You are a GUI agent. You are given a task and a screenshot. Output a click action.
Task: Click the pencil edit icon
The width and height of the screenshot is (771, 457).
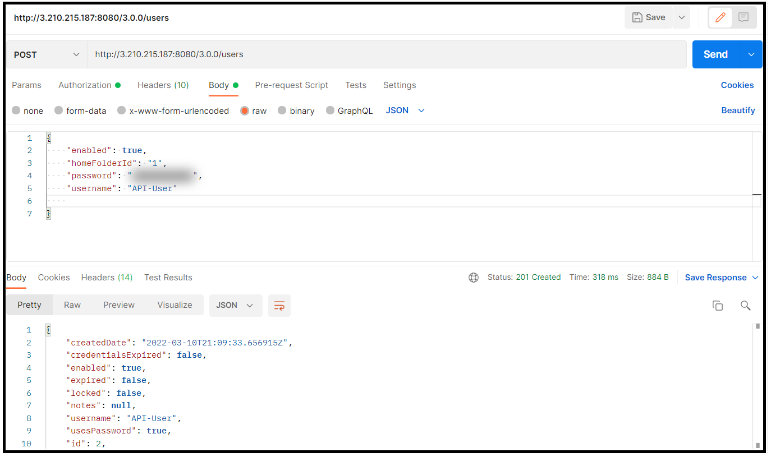(720, 17)
